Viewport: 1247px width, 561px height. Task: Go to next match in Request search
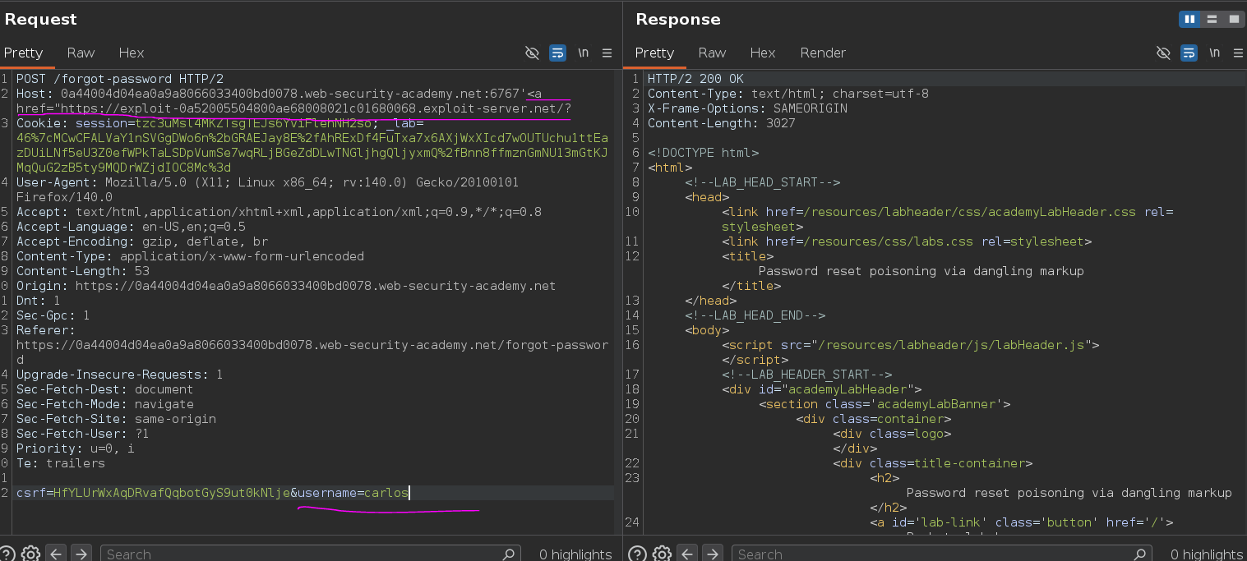coord(81,554)
